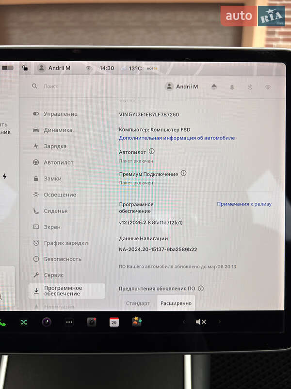Tap the battery indicator in status bar

[x=8, y=68]
